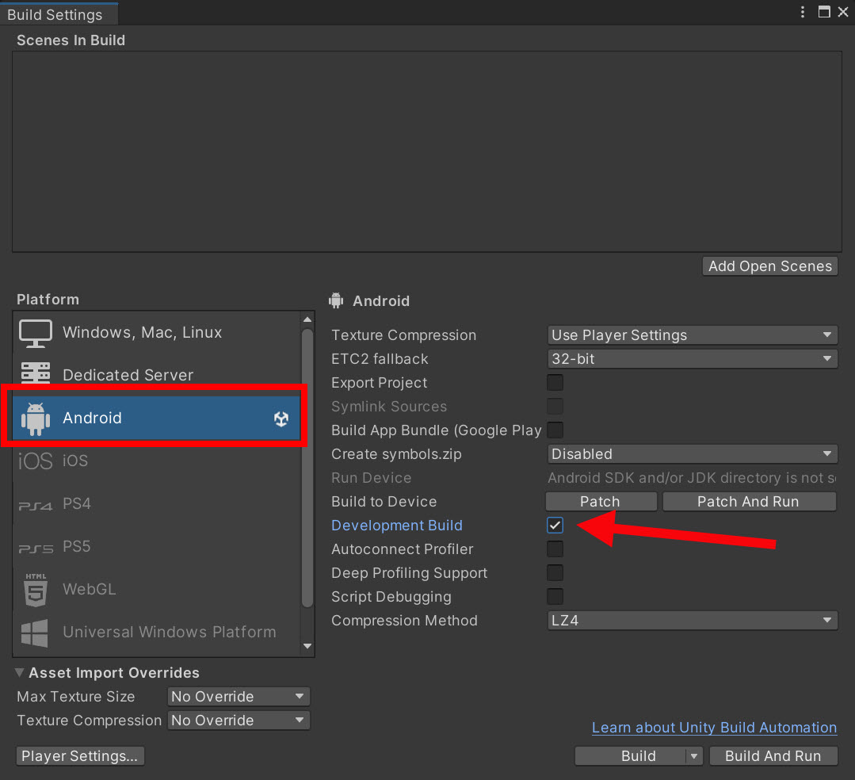
Task: Click the Development Build label
Action: 397,526
